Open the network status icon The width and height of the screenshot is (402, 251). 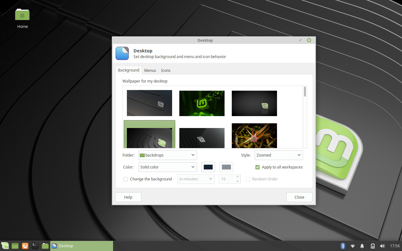(352, 246)
